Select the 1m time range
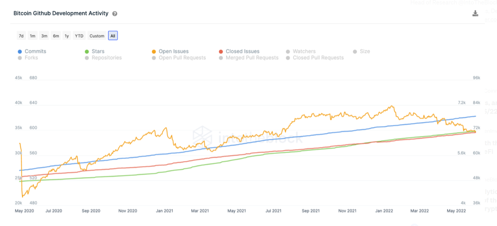The height and width of the screenshot is (226, 497). click(x=33, y=36)
